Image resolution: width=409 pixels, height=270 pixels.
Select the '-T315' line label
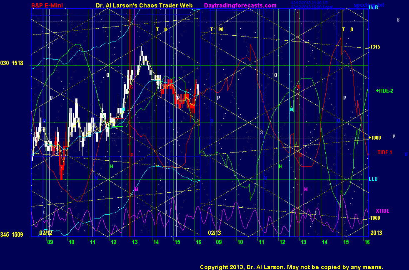[x=374, y=47]
